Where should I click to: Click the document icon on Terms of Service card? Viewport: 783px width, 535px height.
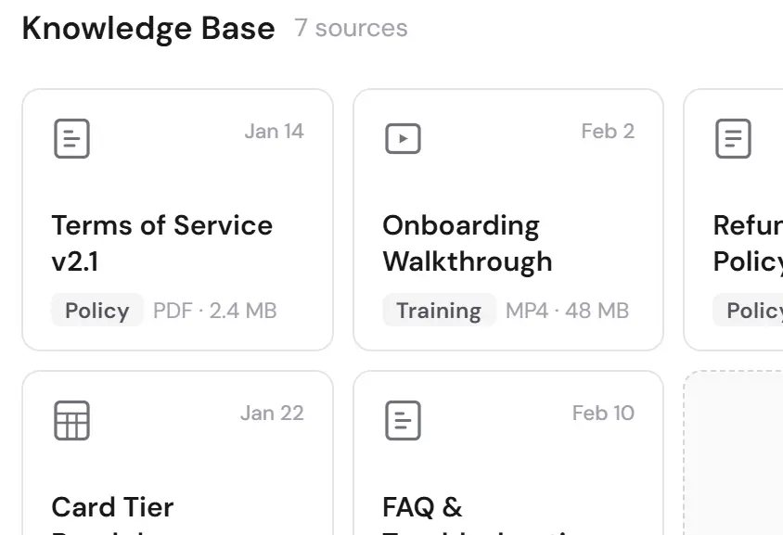(x=71, y=139)
